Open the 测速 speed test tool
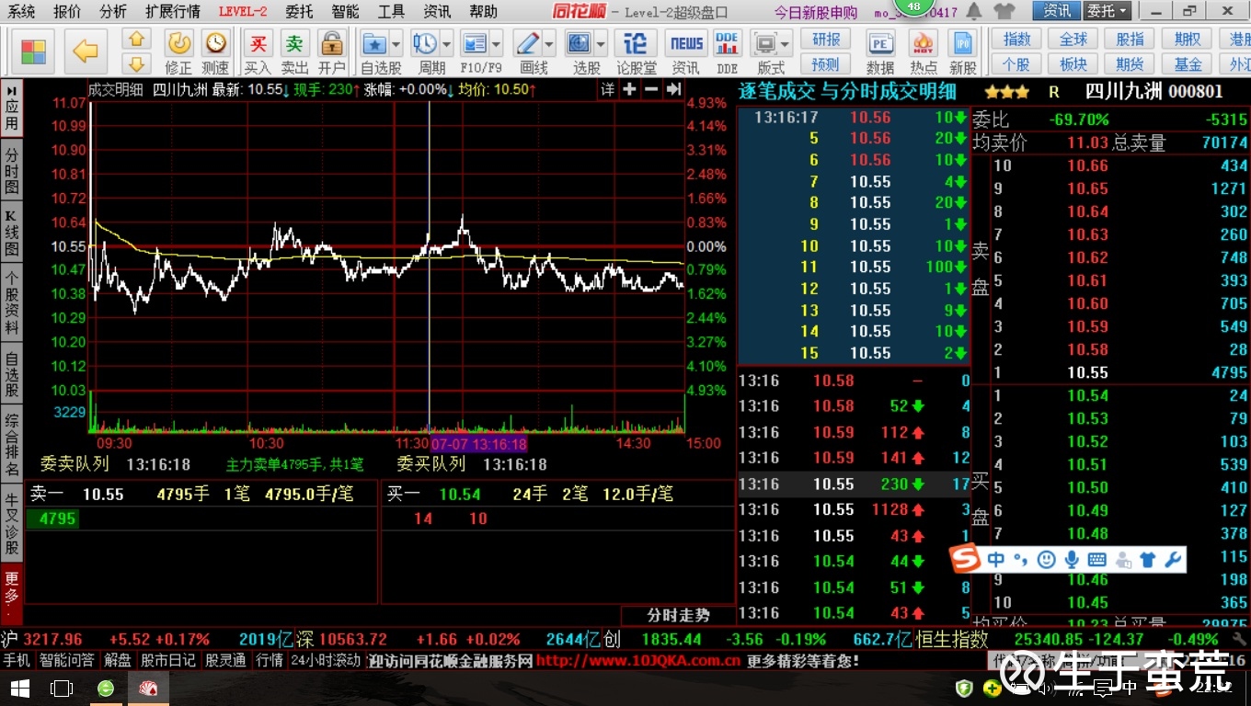 215,52
